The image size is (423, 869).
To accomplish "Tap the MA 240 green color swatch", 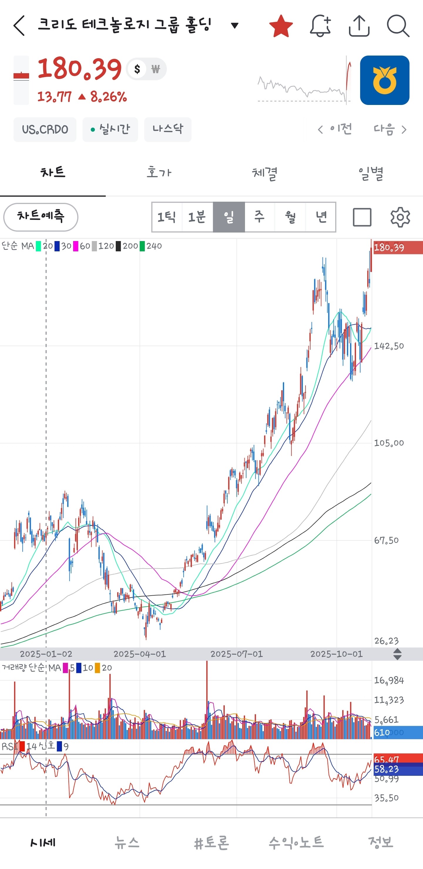I will click(x=142, y=246).
